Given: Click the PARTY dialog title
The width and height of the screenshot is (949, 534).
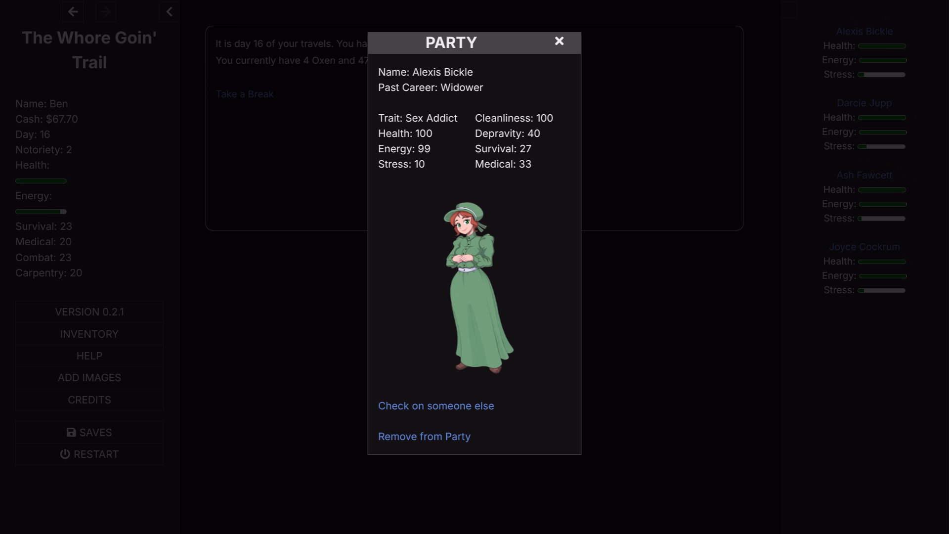Looking at the screenshot, I should click(451, 43).
